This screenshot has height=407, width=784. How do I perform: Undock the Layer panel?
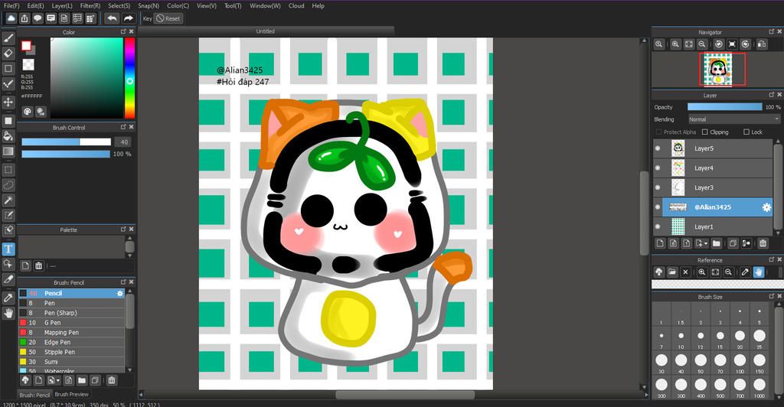[771, 95]
